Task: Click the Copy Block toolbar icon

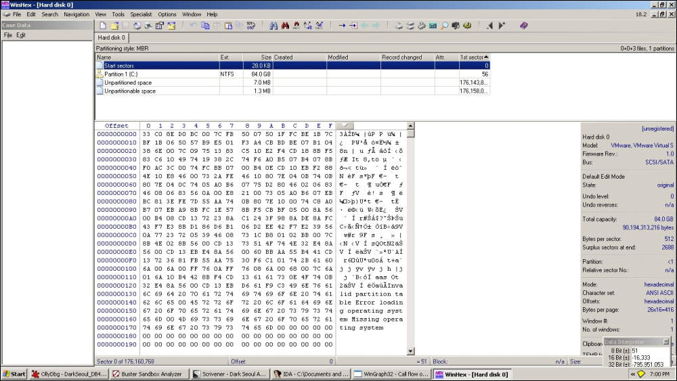Action: coord(205,26)
